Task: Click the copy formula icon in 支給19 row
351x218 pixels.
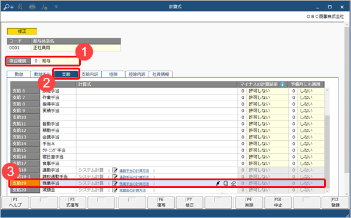Action: [226, 183]
